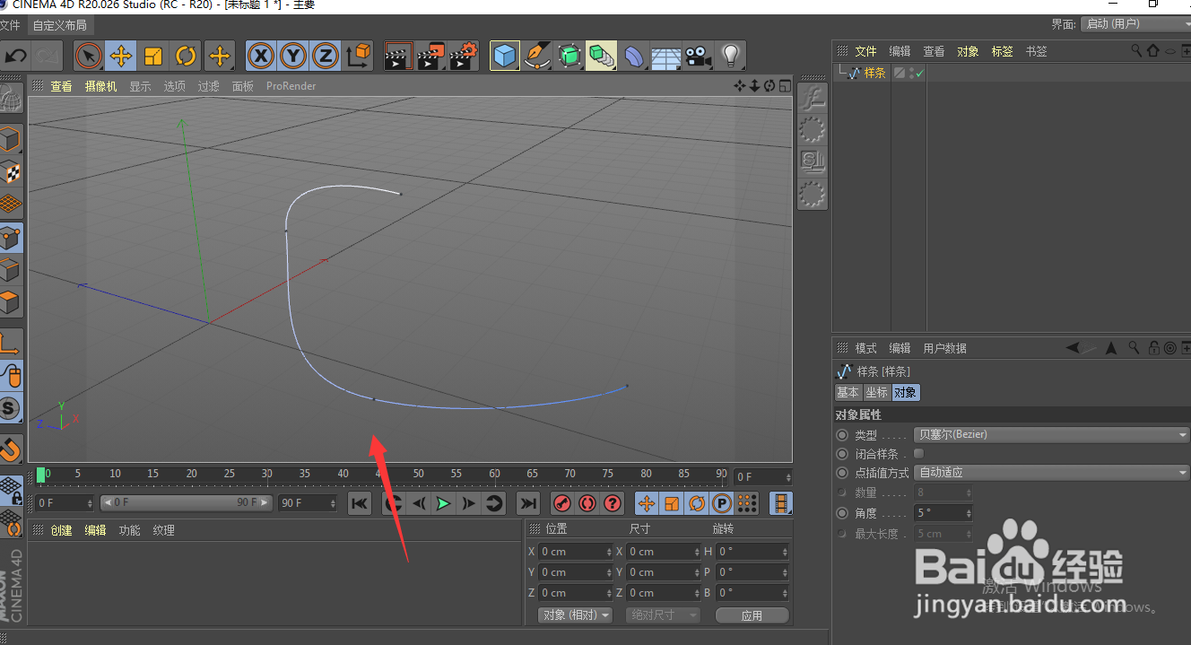The width and height of the screenshot is (1191, 645).
Task: Add a Floor environment object
Action: tap(666, 57)
